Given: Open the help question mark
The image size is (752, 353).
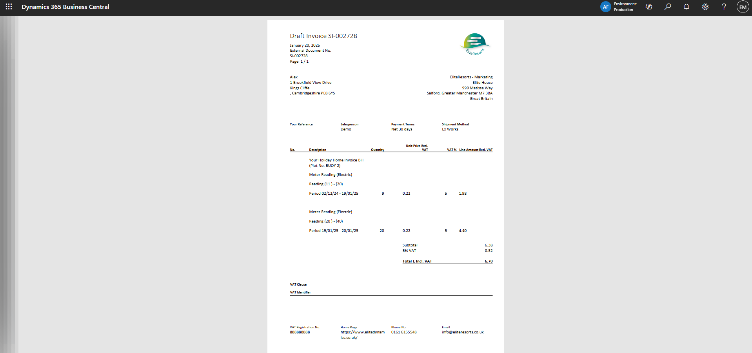Looking at the screenshot, I should (x=724, y=7).
